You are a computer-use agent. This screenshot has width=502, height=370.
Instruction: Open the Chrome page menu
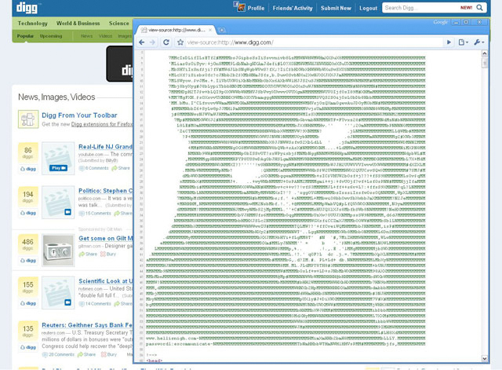pos(463,42)
